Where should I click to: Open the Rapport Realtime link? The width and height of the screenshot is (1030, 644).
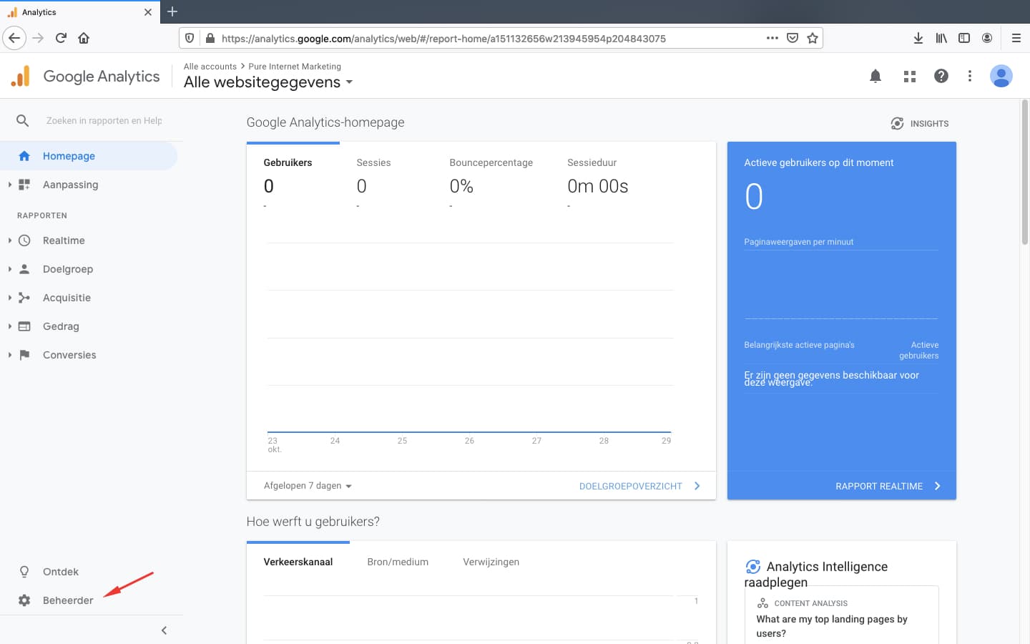[x=888, y=486]
